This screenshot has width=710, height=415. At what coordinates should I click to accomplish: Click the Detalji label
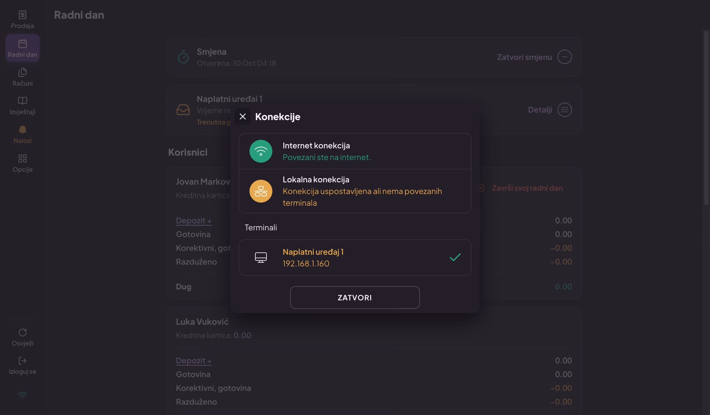540,110
